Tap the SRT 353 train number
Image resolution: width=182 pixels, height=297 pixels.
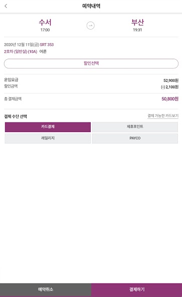[47, 45]
